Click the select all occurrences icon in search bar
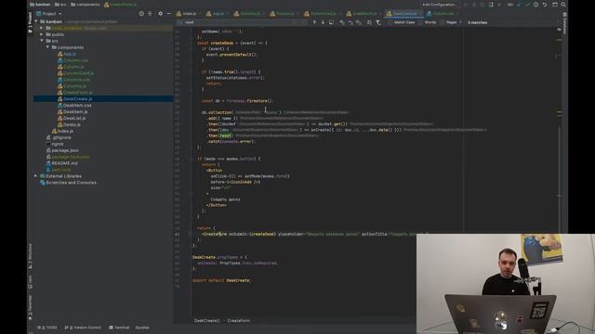The image size is (595, 334). point(359,22)
